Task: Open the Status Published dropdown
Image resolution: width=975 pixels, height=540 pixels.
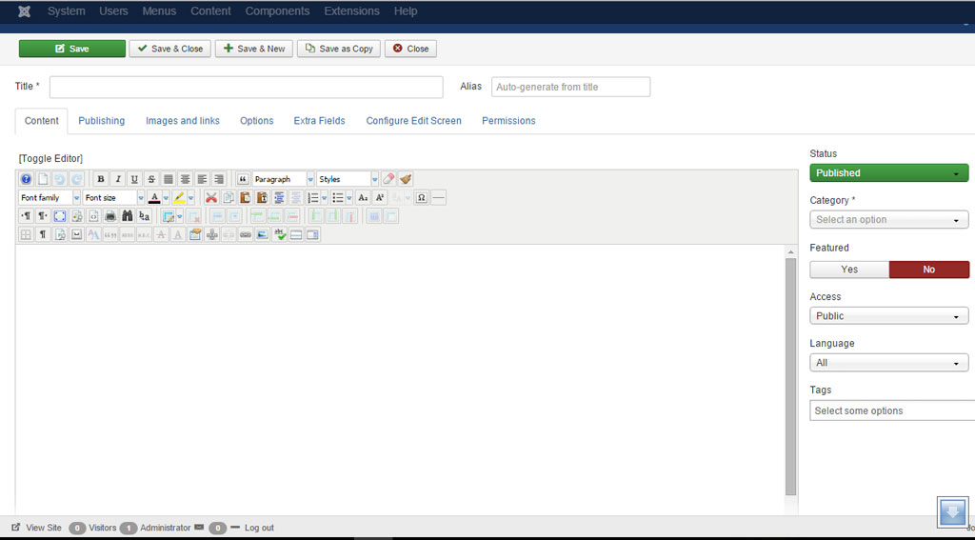Action: pos(889,173)
